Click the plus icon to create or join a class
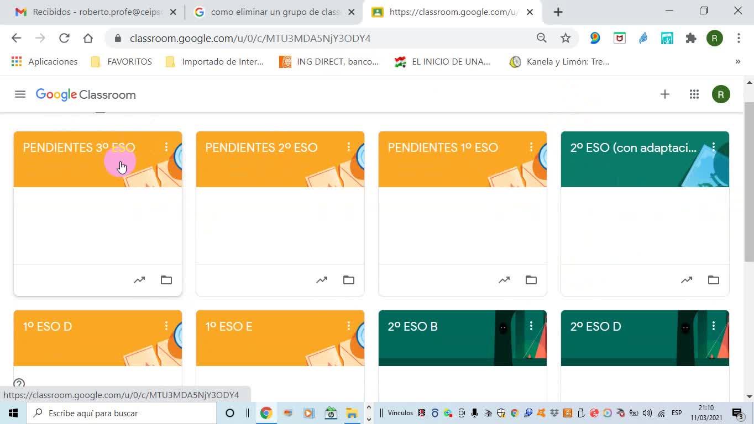The width and height of the screenshot is (754, 424). point(665,94)
